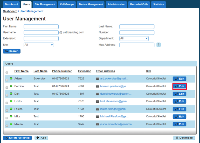This screenshot has width=200, height=143.
Task: Open the Dashboard tab
Action: 11,4
